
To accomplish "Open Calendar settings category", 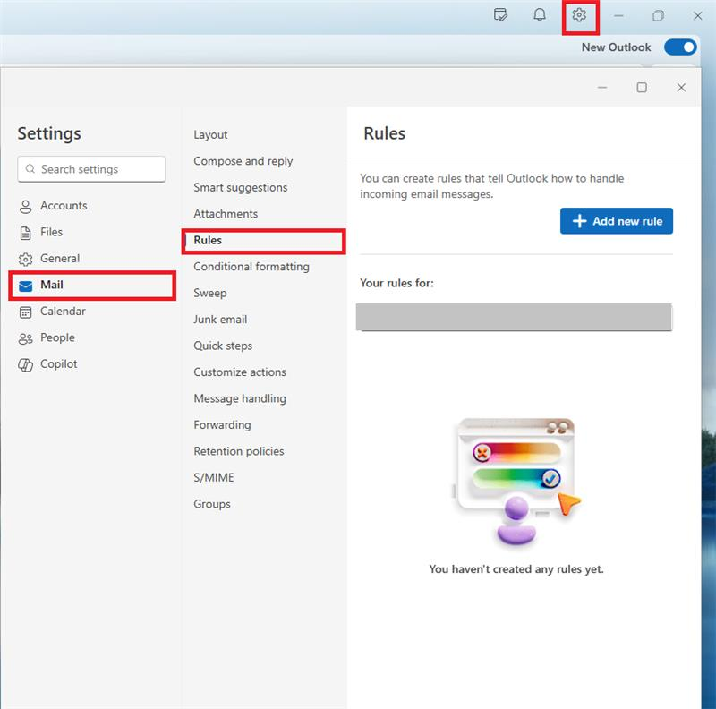I will coord(63,312).
